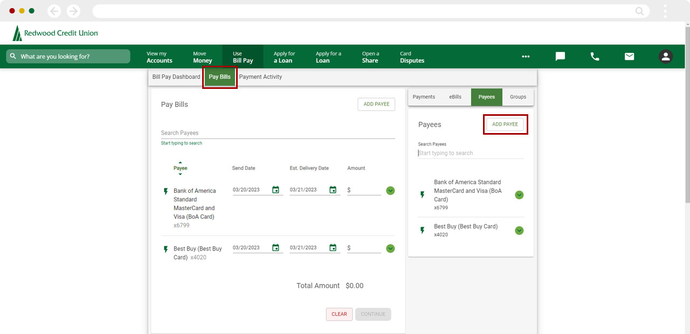Expand Best Buy row in Pay Bills

coord(391,248)
